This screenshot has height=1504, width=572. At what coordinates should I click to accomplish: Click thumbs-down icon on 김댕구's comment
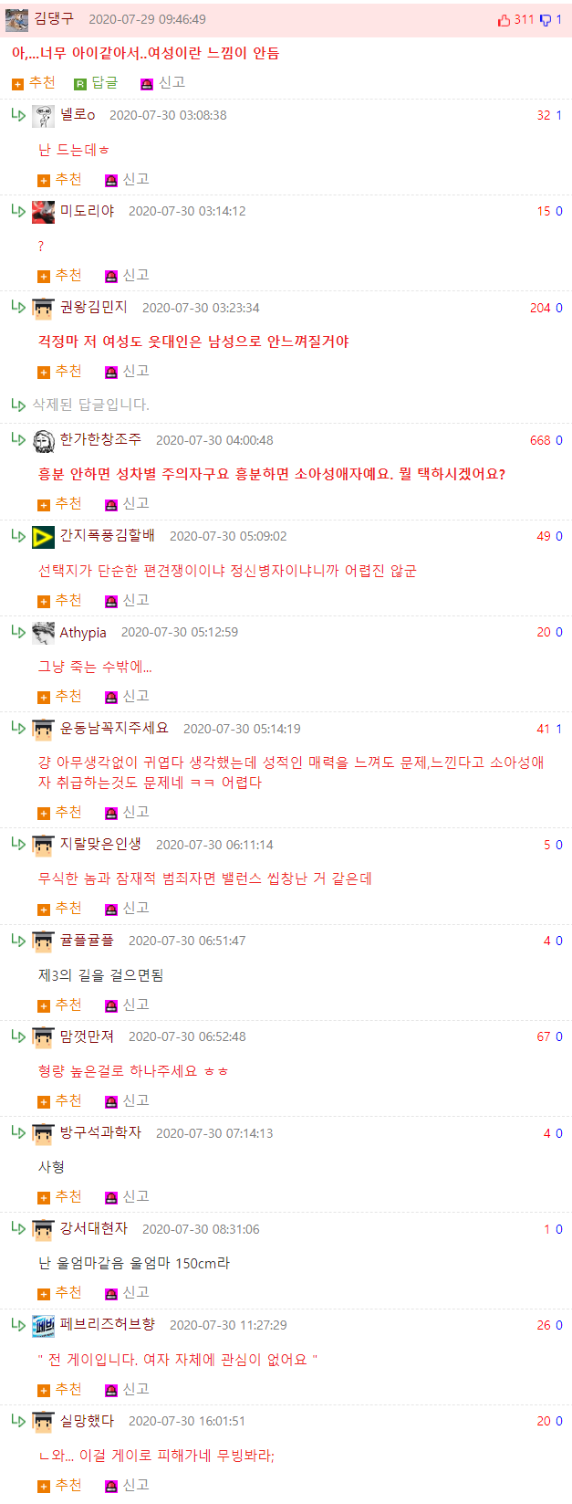pos(546,20)
